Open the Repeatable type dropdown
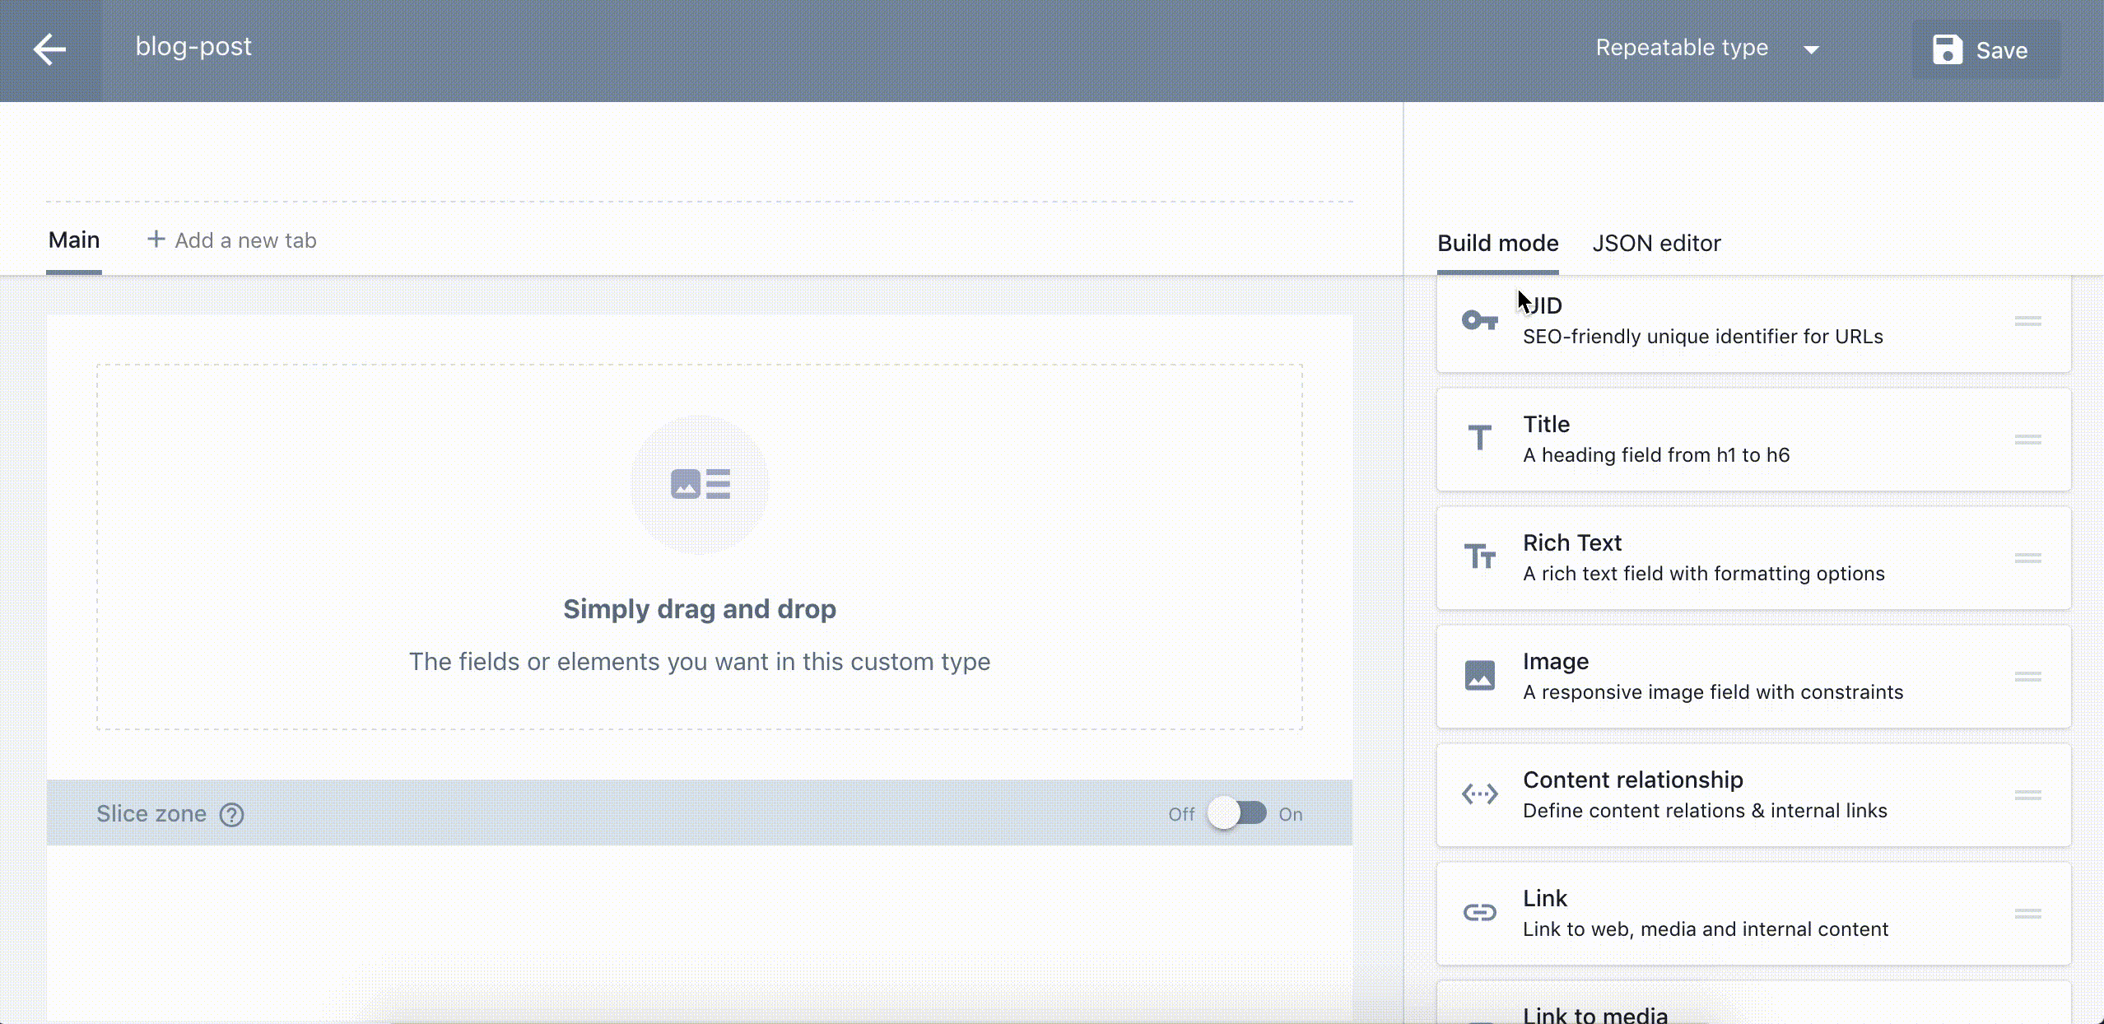Screen dimensions: 2104x1024 (1682, 48)
